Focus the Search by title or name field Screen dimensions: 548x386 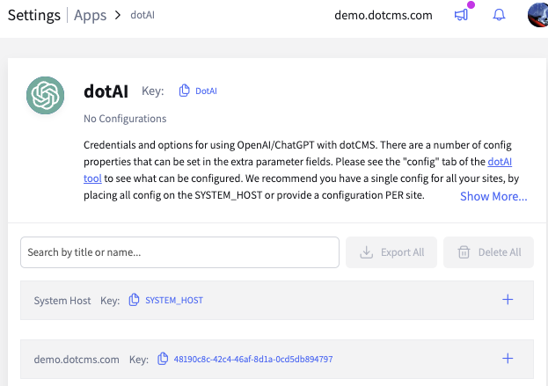[179, 252]
